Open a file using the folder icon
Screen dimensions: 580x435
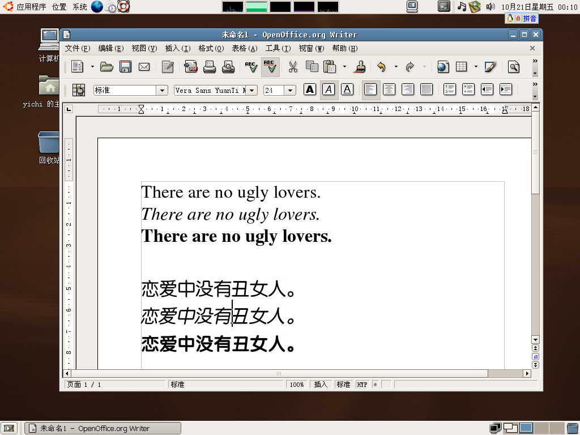[x=106, y=67]
